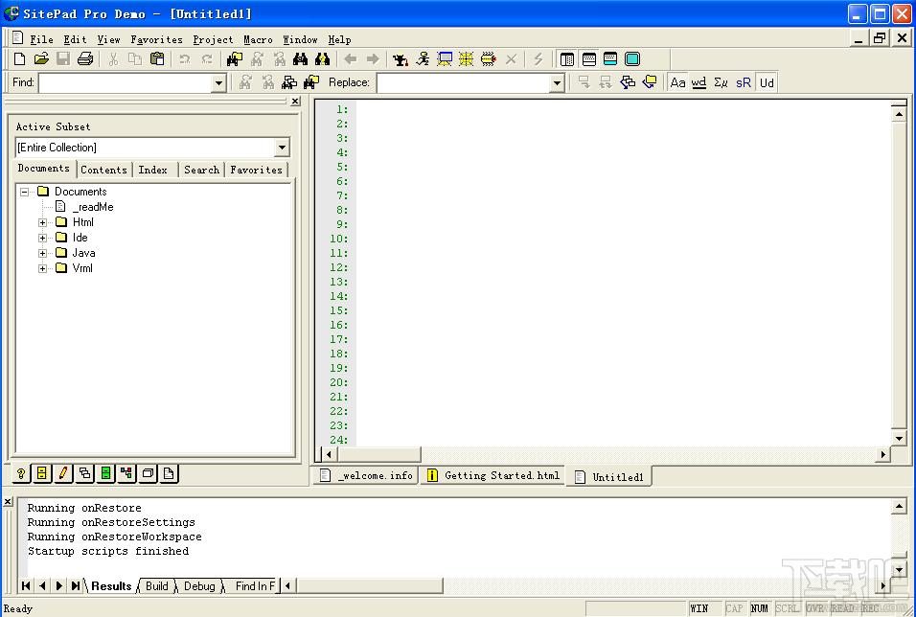Toggle the wd whole word option
Image resolution: width=916 pixels, height=617 pixels.
tap(698, 82)
